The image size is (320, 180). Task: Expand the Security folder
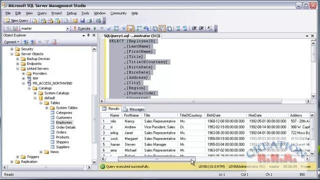tap(12, 49)
